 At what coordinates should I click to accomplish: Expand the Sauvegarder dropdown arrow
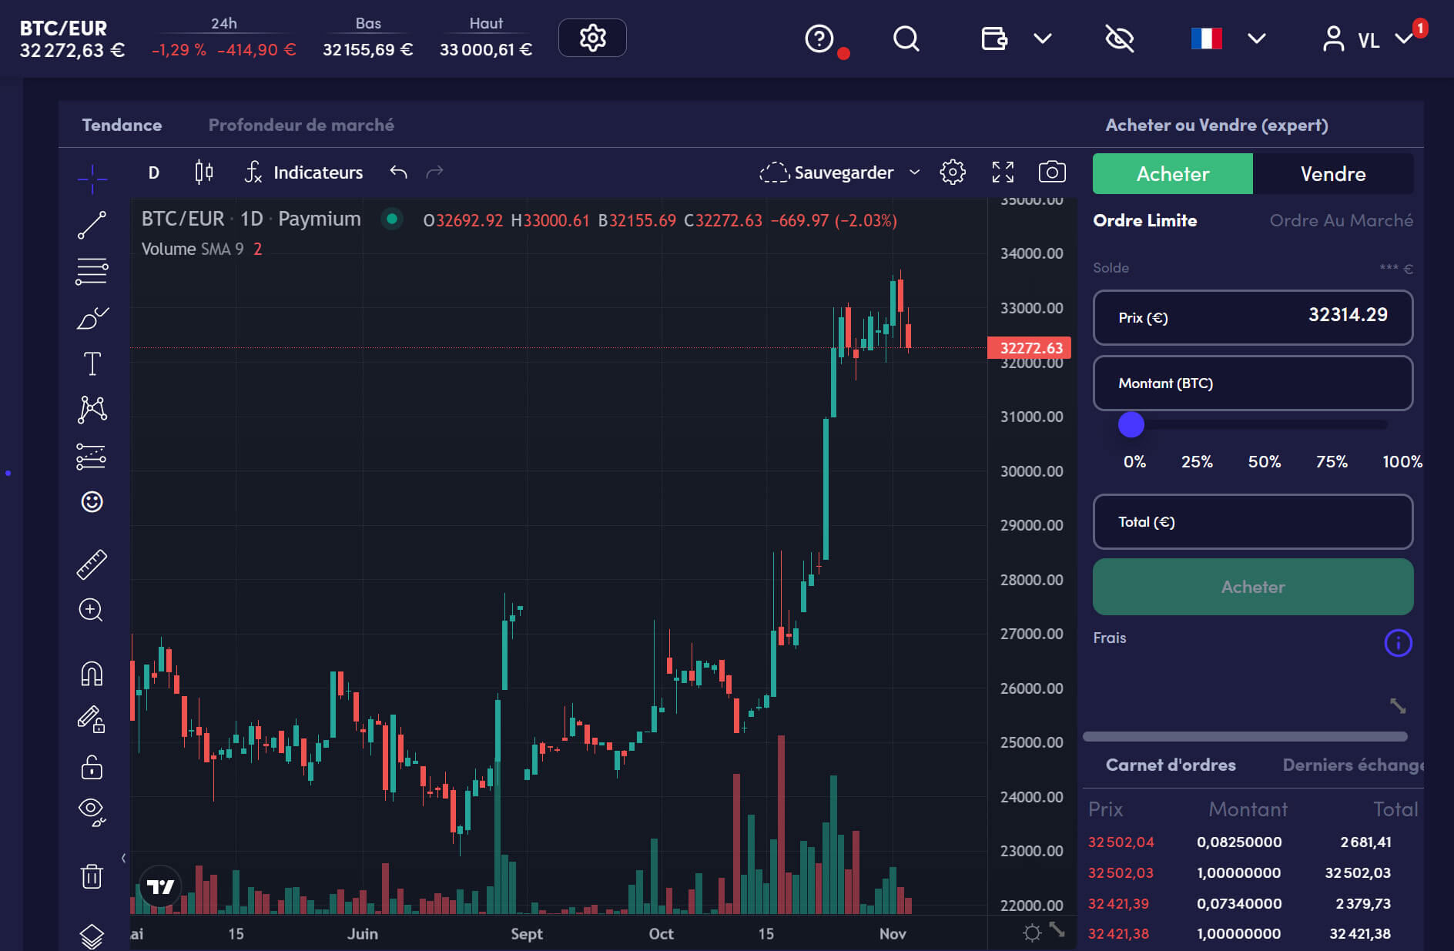[914, 172]
